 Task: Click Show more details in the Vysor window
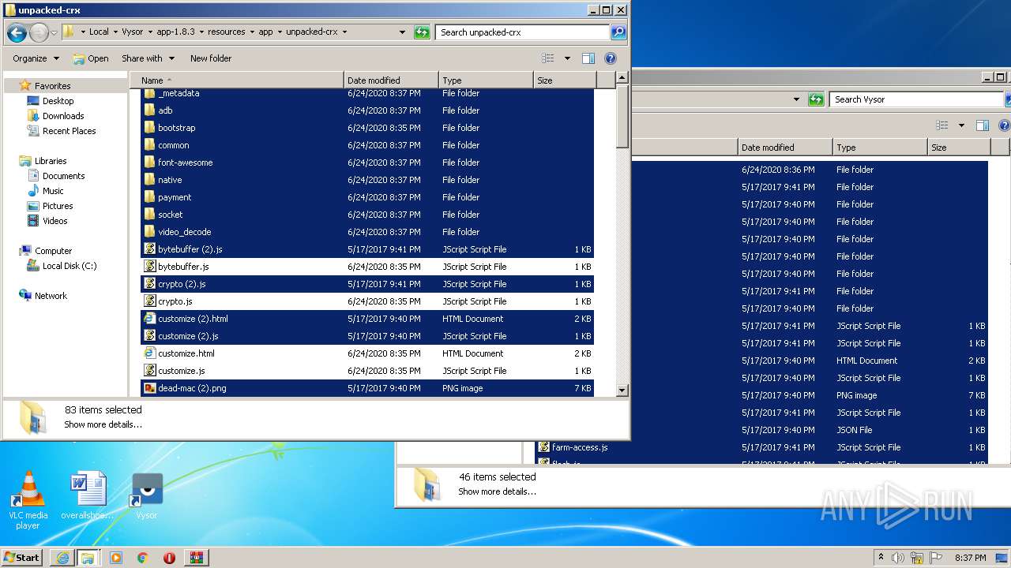pyautogui.click(x=498, y=491)
